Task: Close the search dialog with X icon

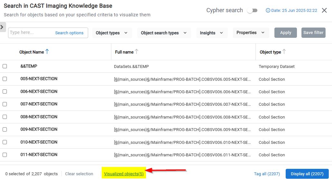Action: click(x=324, y=10)
